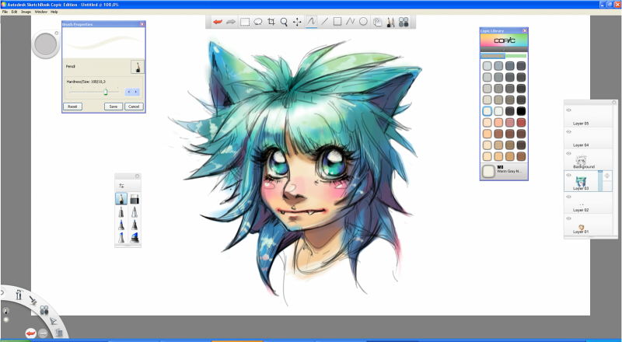Click the lagoon's red undo button
Viewport: 622px width, 342px height.
point(30,333)
